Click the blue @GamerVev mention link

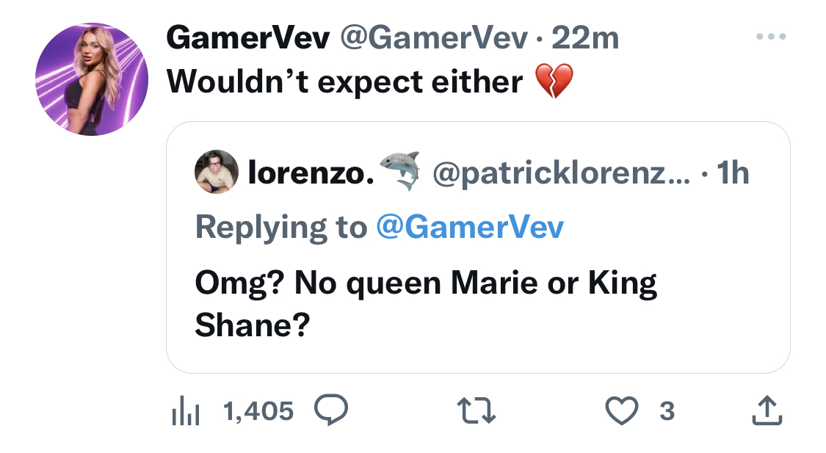tap(470, 227)
